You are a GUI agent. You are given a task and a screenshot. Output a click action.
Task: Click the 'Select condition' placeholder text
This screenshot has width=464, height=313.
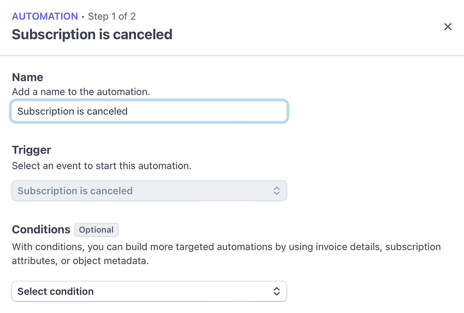56,292
